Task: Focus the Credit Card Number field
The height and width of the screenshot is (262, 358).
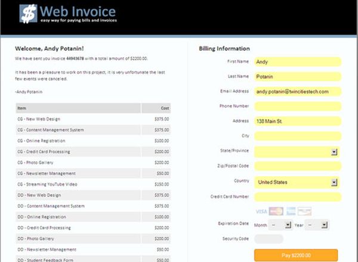Action: point(297,197)
